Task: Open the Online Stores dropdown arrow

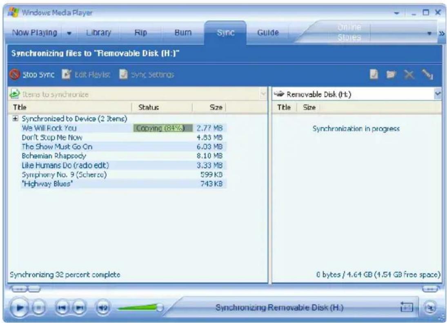Action: click(x=429, y=33)
